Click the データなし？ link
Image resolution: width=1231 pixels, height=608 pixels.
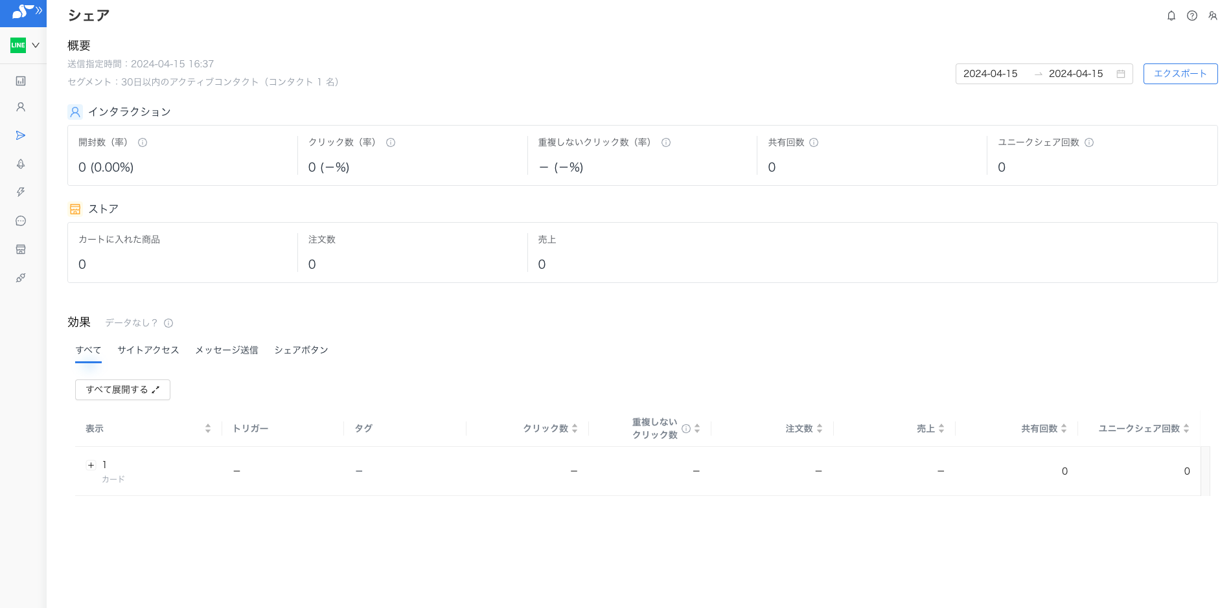pyautogui.click(x=132, y=322)
